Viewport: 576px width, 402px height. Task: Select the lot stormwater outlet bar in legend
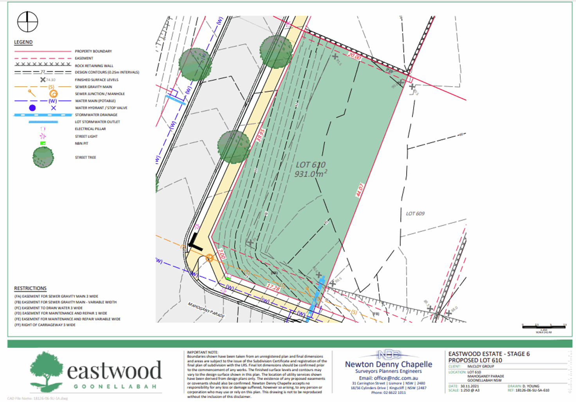(43, 122)
